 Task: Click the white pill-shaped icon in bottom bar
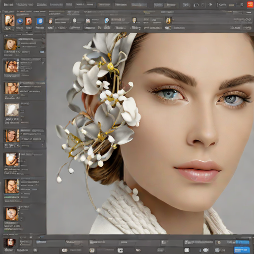tap(64, 250)
